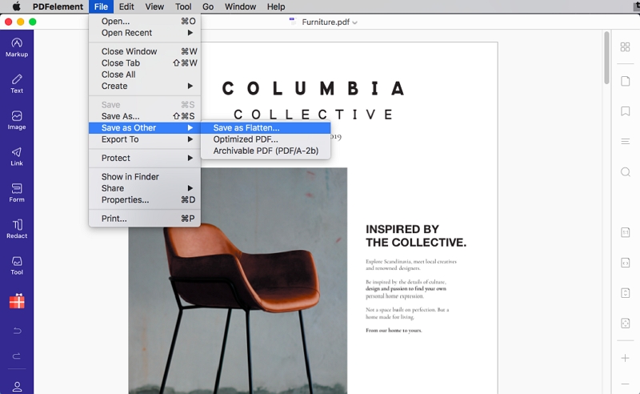Open the View menu
This screenshot has height=394, width=640.
click(x=154, y=6)
